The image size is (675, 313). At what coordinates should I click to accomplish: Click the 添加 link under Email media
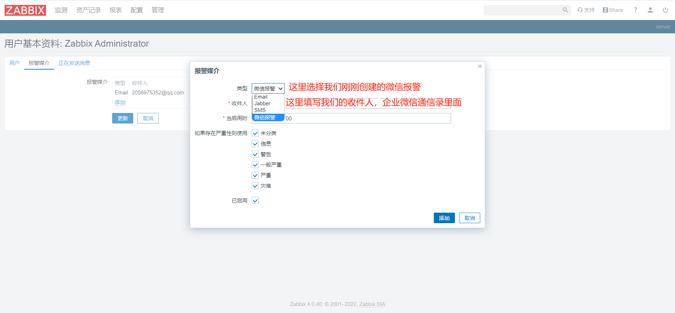(x=120, y=102)
